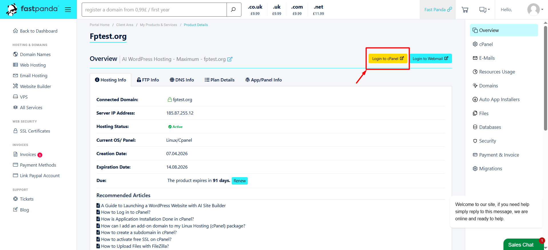Image resolution: width=548 pixels, height=250 pixels.
Task: Toggle the hamburger sidebar menu
Action: click(68, 10)
